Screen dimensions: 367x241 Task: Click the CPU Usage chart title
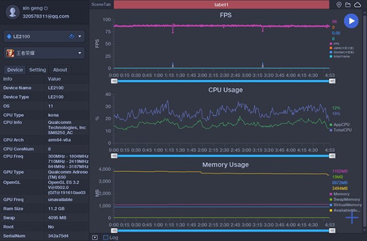point(225,90)
